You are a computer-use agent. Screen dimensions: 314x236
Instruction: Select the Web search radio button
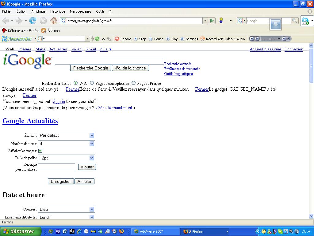75,83
